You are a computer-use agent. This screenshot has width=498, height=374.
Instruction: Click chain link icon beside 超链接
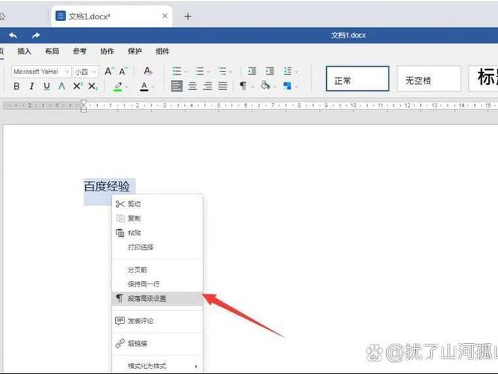click(x=120, y=343)
